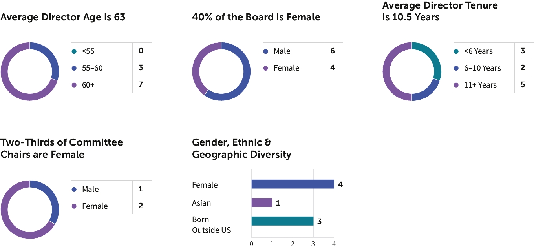Click the teal Born Outside US bar

click(282, 221)
